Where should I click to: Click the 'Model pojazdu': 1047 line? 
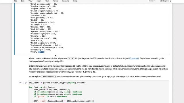(x=43, y=43)
